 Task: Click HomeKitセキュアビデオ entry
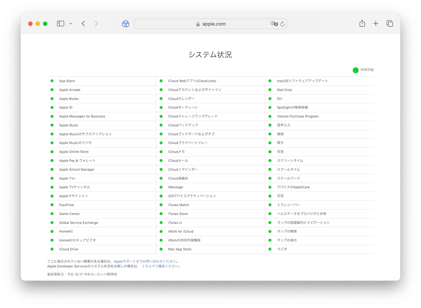tap(78, 240)
